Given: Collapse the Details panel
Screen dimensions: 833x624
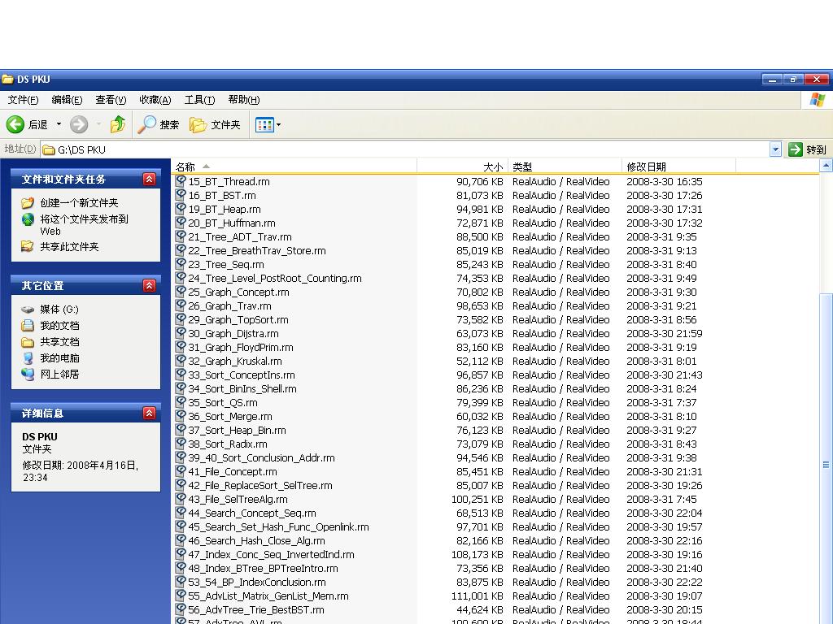Looking at the screenshot, I should click(x=149, y=413).
